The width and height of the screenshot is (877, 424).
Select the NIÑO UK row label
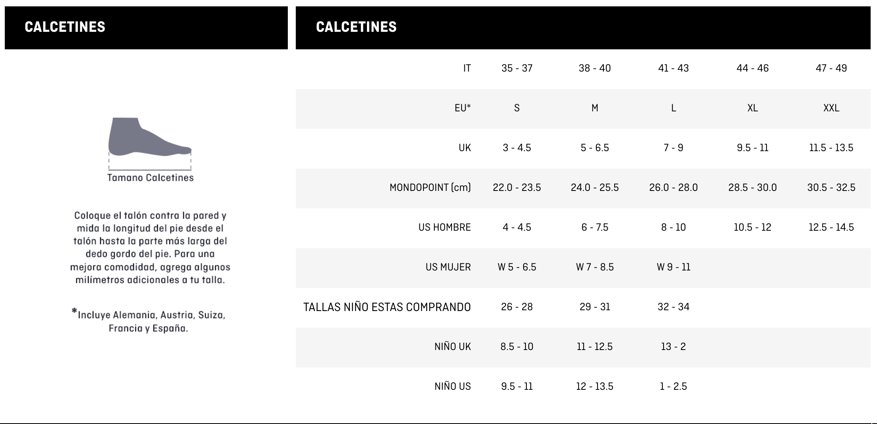(452, 347)
